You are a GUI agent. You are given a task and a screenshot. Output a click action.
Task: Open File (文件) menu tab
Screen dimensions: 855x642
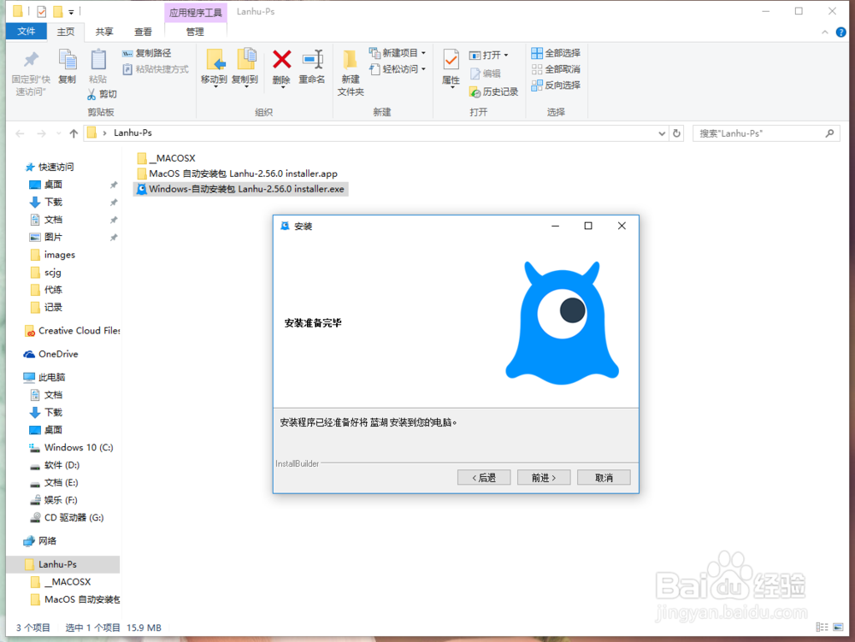click(x=27, y=32)
